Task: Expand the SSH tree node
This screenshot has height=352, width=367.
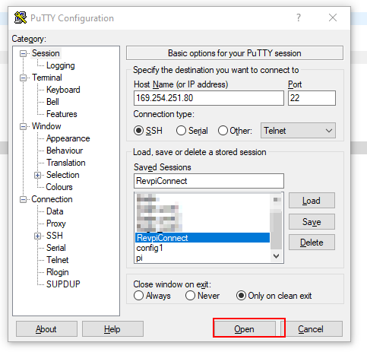Action: point(37,236)
